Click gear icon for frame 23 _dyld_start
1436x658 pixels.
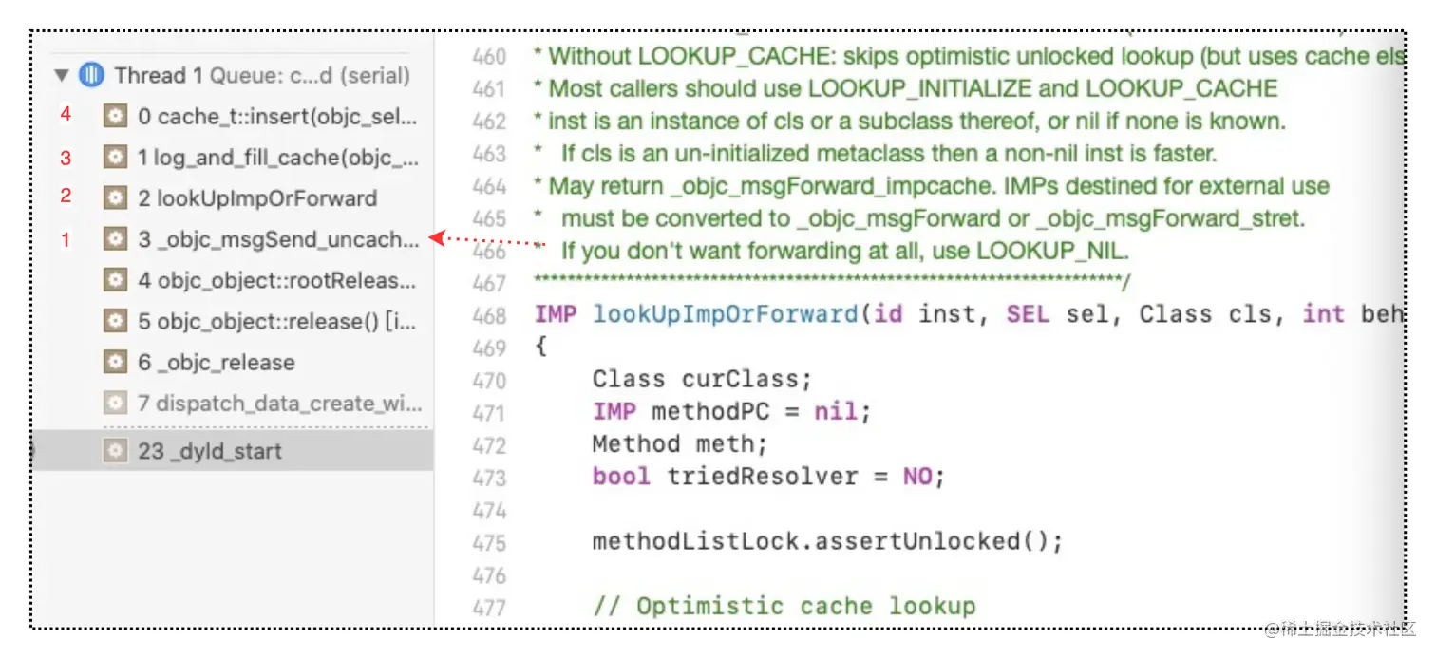point(115,450)
